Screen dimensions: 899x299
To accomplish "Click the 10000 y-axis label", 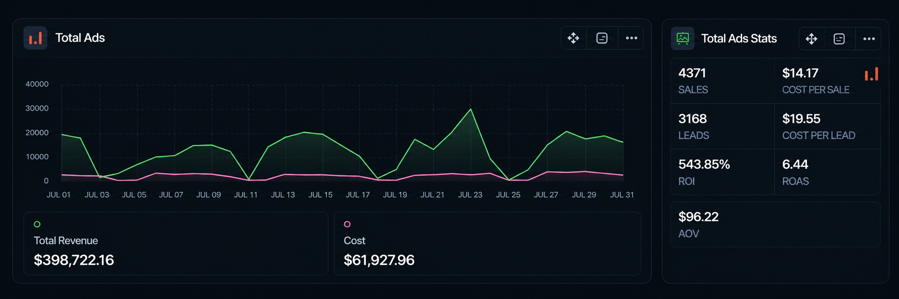I will 37,157.
